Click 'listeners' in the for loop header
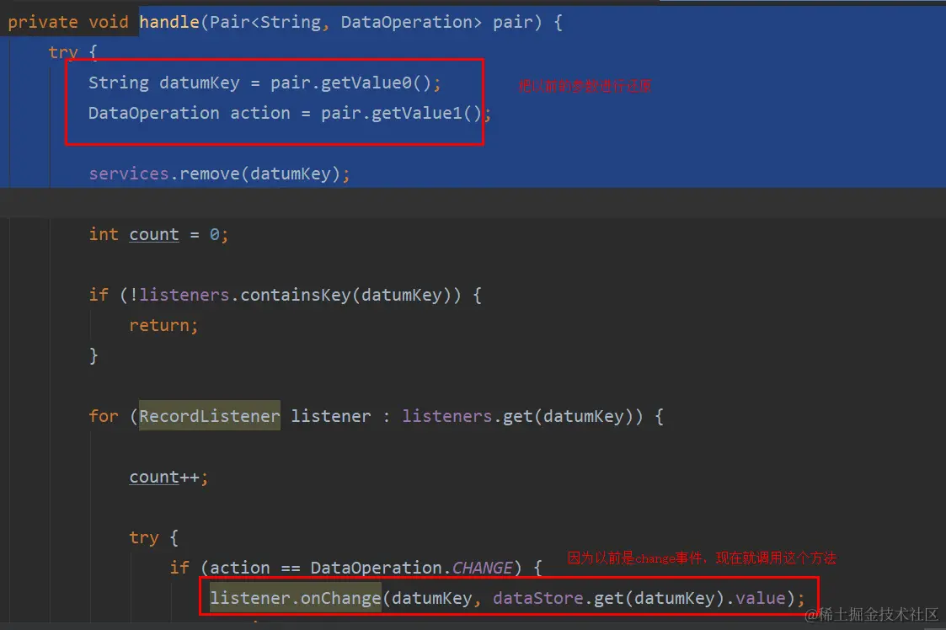Image resolution: width=946 pixels, height=630 pixels. point(447,416)
